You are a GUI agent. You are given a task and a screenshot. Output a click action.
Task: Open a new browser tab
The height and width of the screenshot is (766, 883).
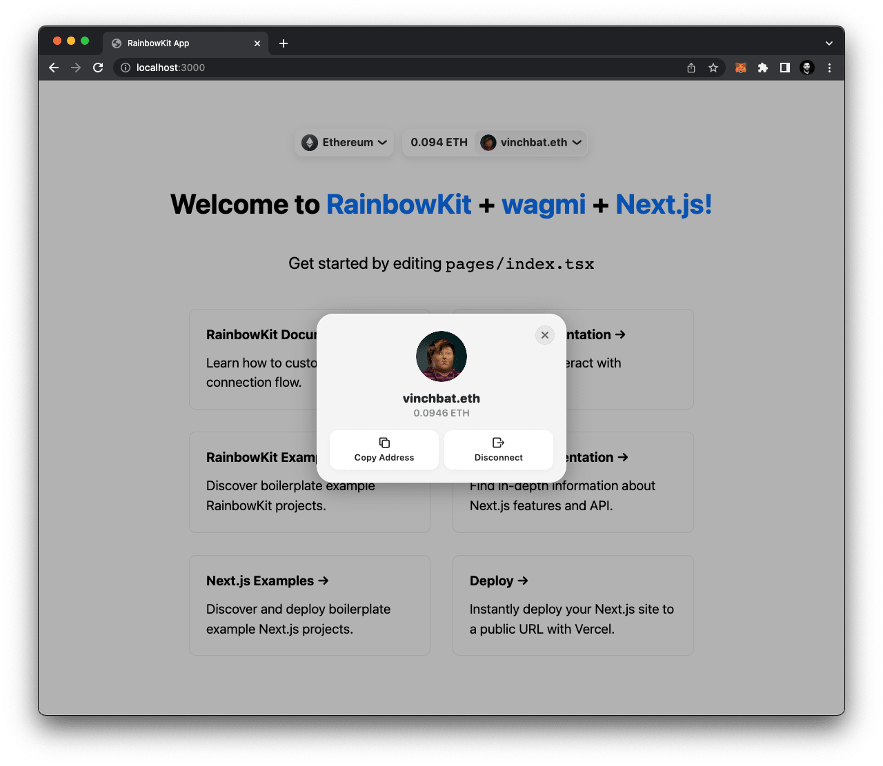point(284,43)
